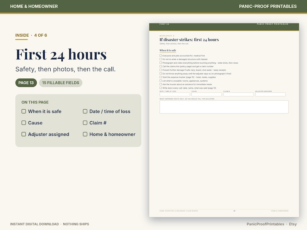Click the Claim # input field on worksheet
307x230 pixels.
[239, 95]
